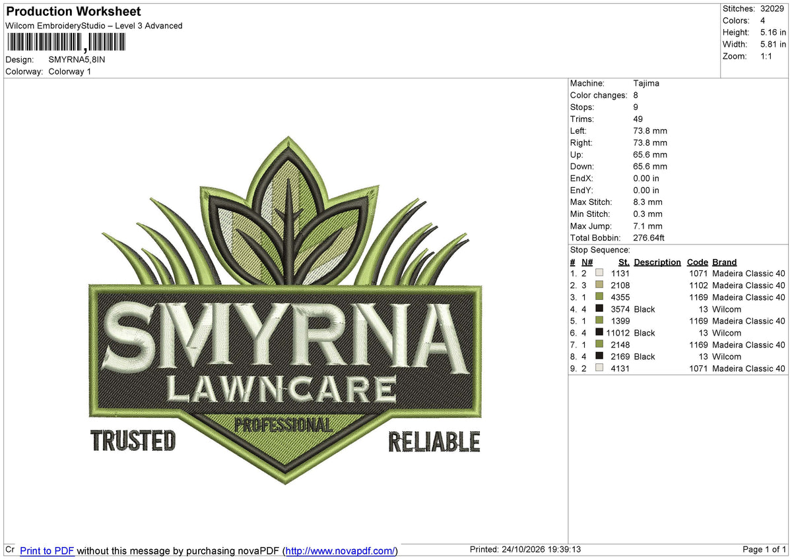
Task: Click swatch of stop 9
Action: pos(599,368)
